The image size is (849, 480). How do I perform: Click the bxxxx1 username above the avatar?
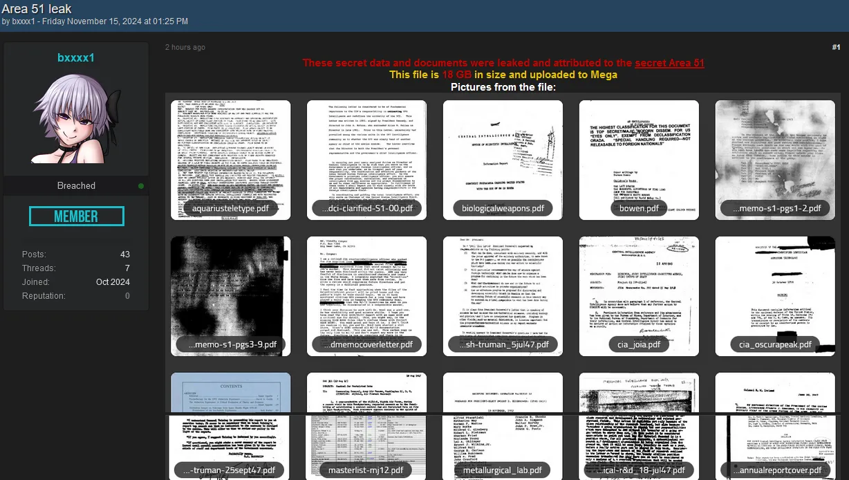pyautogui.click(x=76, y=58)
